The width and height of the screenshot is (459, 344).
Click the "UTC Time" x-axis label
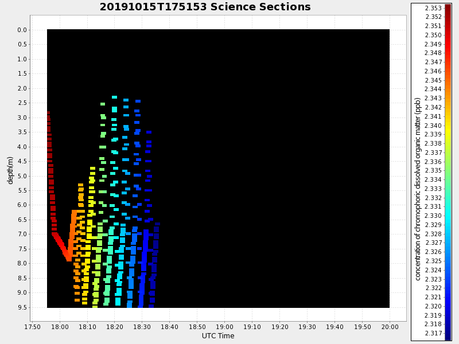click(218, 336)
